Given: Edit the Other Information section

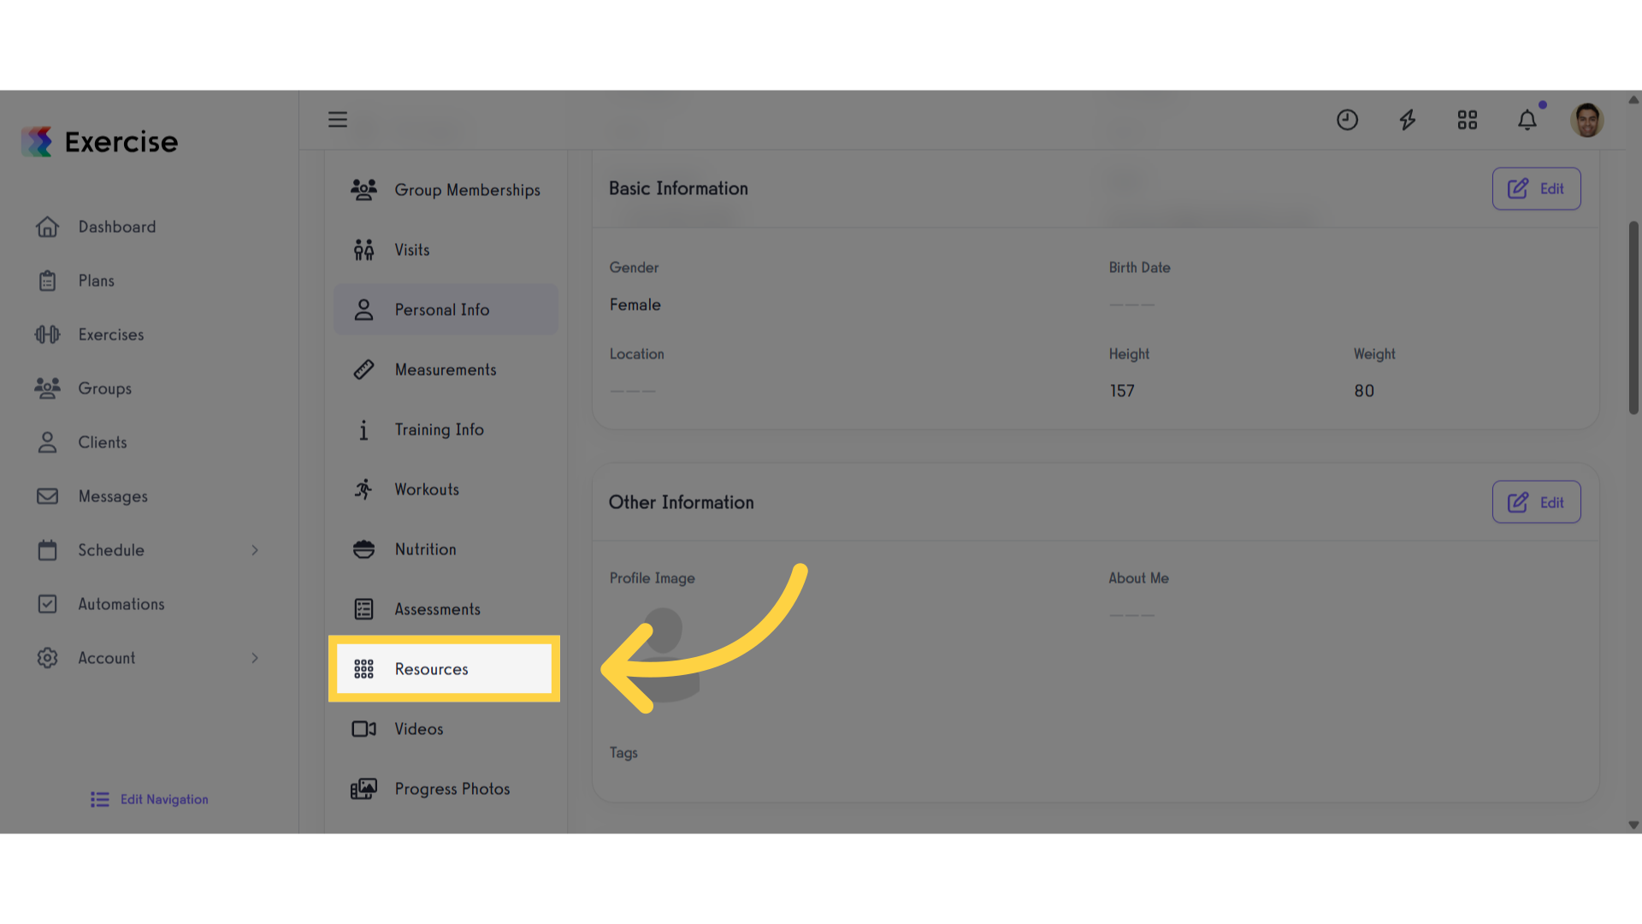Looking at the screenshot, I should coord(1537,502).
